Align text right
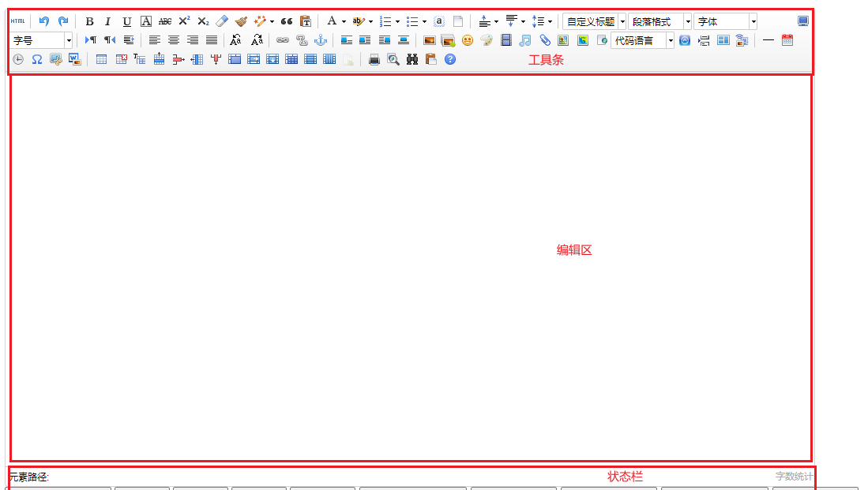Image resolution: width=868 pixels, height=490 pixels. [192, 40]
